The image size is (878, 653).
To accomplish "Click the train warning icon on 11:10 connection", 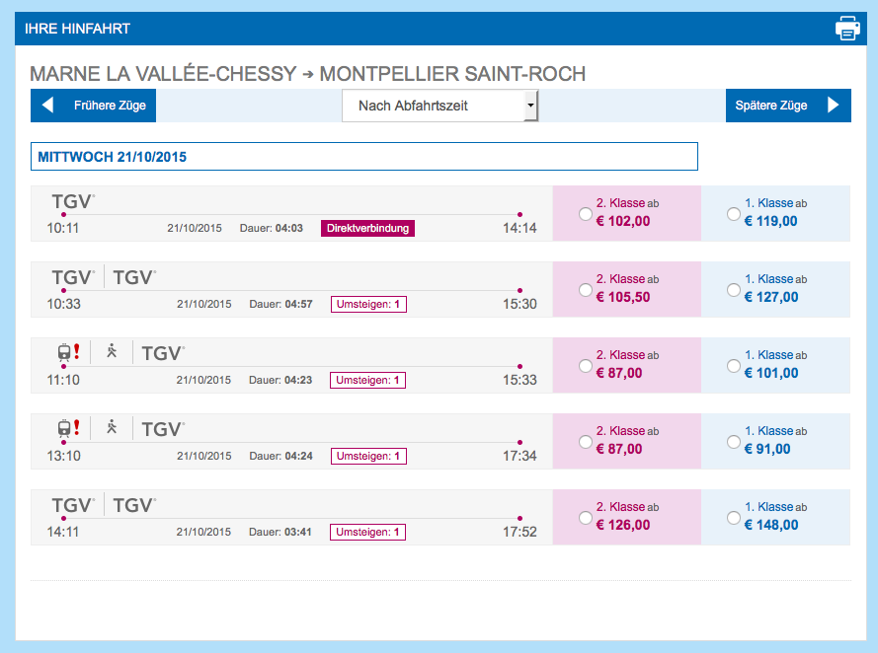I will (x=69, y=352).
